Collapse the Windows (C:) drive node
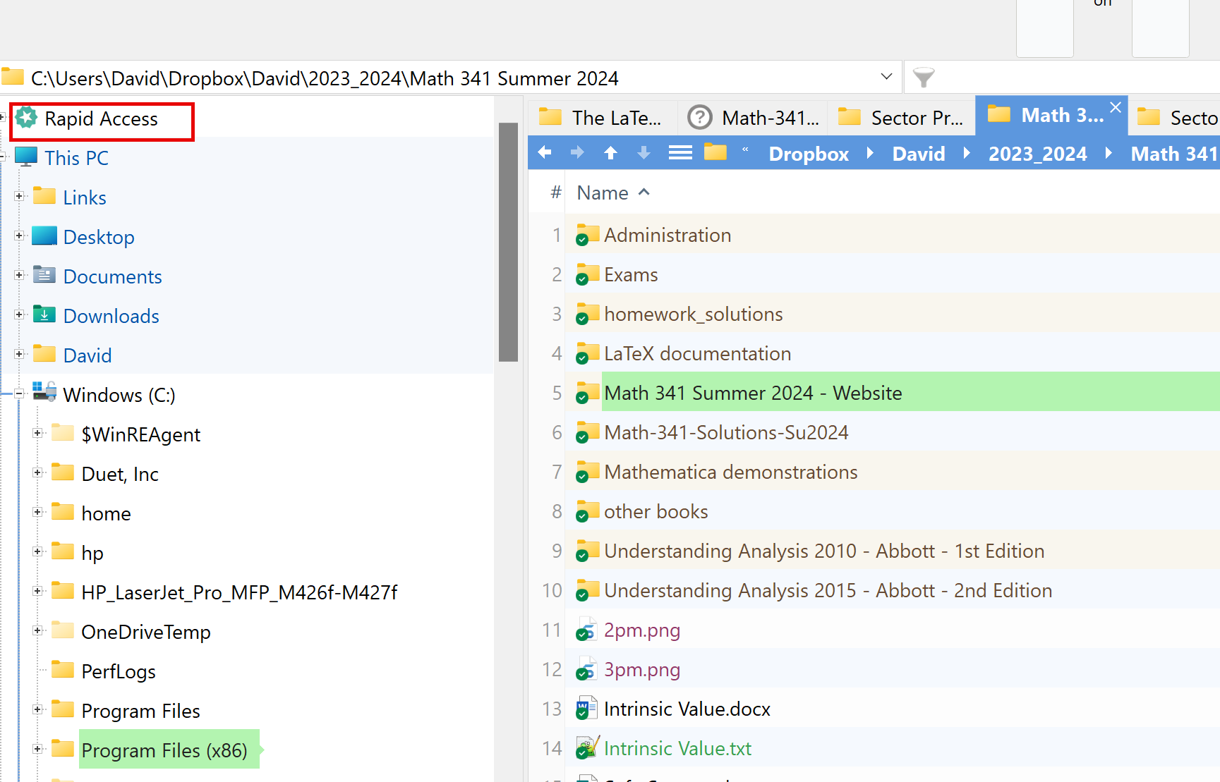Viewport: 1220px width, 782px height. (x=20, y=394)
